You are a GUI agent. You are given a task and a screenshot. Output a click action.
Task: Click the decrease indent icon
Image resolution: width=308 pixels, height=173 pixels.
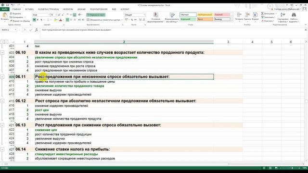click(x=79, y=20)
